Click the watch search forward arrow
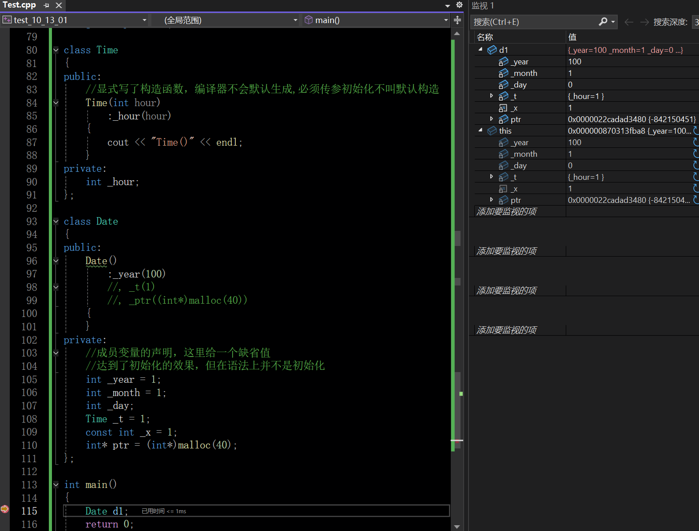The height and width of the screenshot is (531, 699). (x=644, y=22)
